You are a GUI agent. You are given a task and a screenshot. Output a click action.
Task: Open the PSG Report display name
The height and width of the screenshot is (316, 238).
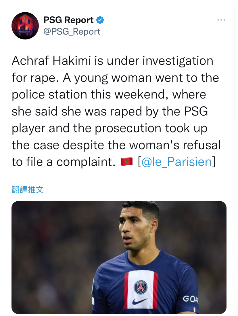pyautogui.click(x=68, y=20)
